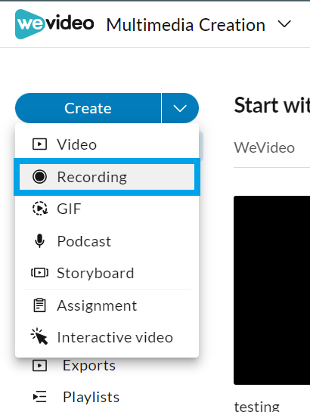Click the Podcast microphone icon
The image size is (310, 412).
pos(39,241)
